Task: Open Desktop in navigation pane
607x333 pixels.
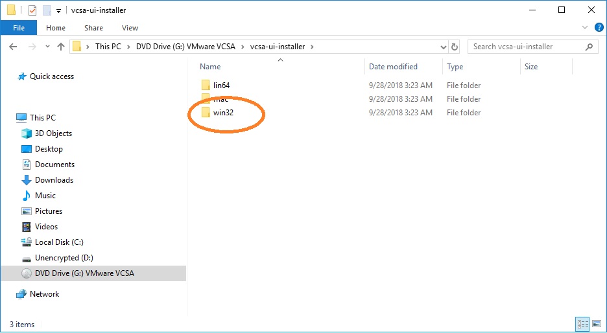Action: (x=49, y=149)
